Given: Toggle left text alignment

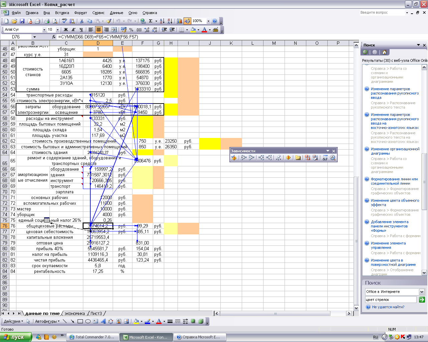Looking at the screenshot, I should 91,30.
